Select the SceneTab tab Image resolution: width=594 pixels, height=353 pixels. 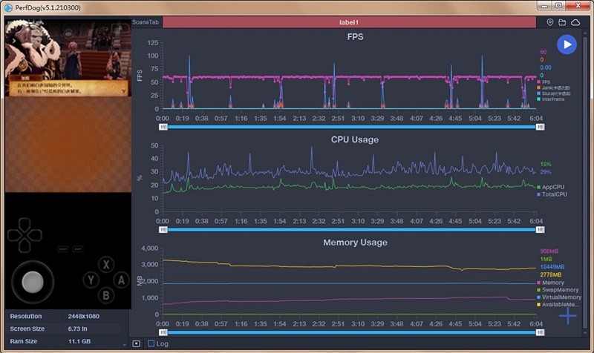tap(146, 22)
